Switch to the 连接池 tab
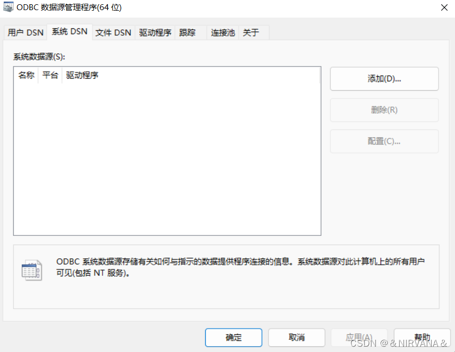Viewport: 455px width, 352px height. click(223, 32)
